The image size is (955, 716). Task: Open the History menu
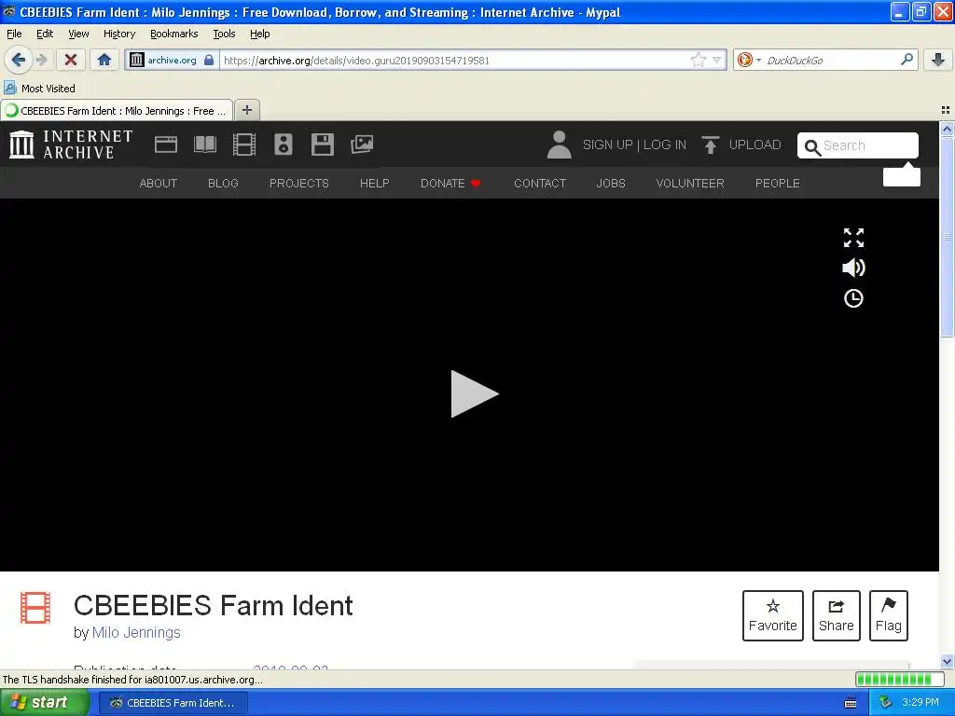118,34
